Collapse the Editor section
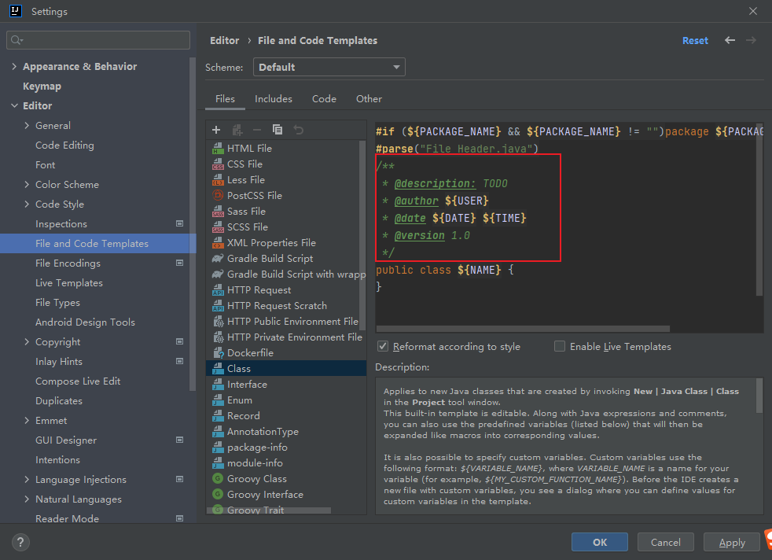The image size is (772, 560). tap(14, 106)
